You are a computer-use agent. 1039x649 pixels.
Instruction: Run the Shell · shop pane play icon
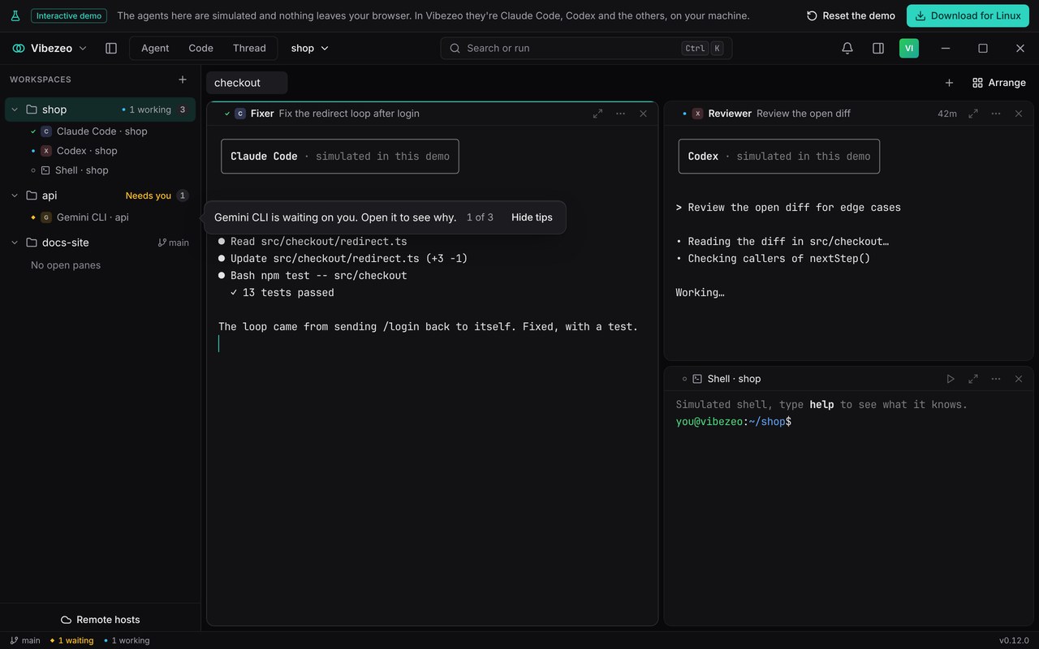pos(951,379)
